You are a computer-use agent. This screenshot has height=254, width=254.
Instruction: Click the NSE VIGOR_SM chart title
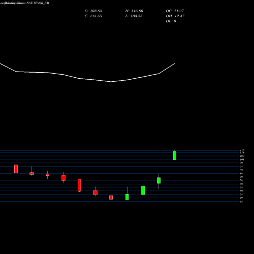pyautogui.click(x=38, y=3)
